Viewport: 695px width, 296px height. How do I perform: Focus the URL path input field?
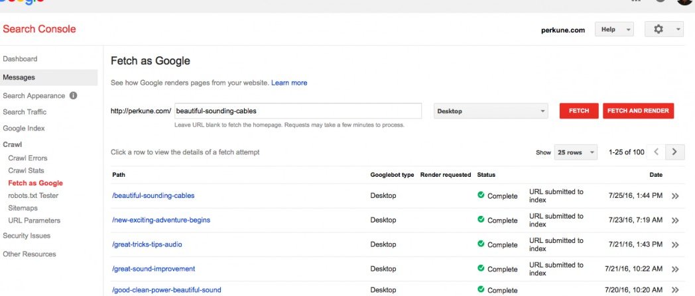click(x=298, y=111)
